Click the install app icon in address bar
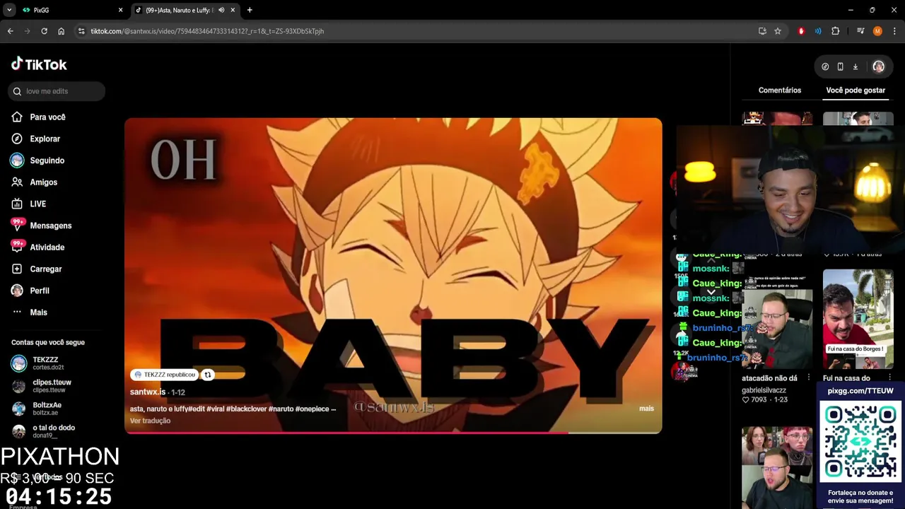Screen dimensions: 905x509 point(762,31)
